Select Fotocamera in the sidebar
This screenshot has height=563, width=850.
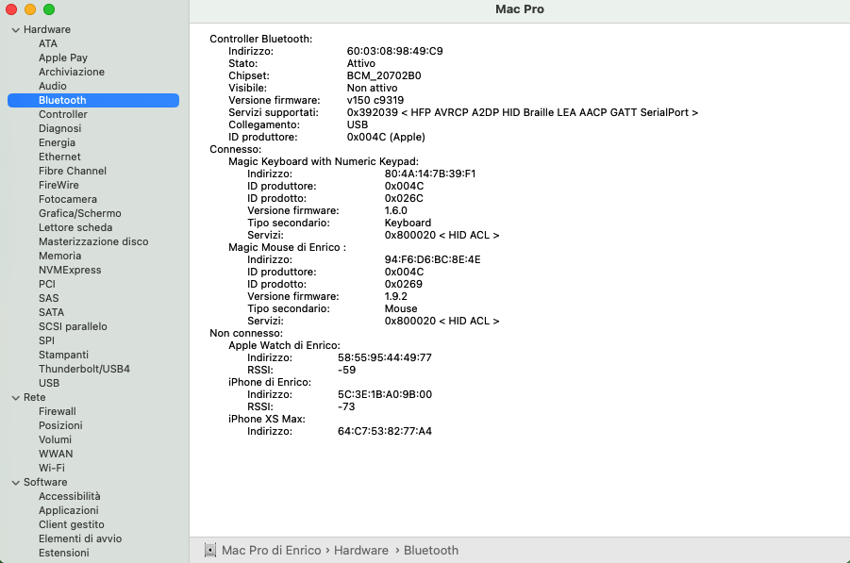coord(68,199)
